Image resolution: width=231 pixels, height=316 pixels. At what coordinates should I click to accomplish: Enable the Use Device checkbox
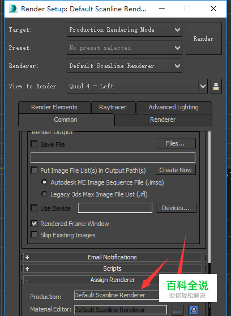[x=34, y=208]
